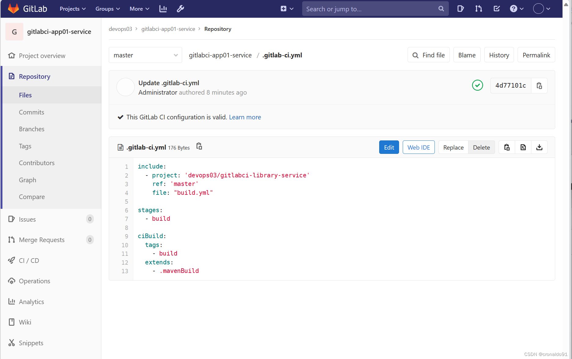Click the Administrator author link
The height and width of the screenshot is (359, 572).
(158, 92)
